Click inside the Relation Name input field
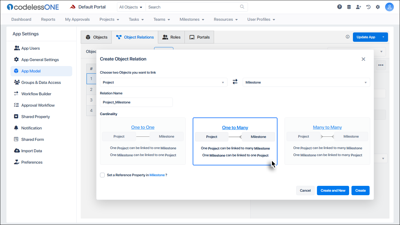The width and height of the screenshot is (400, 225). 136,102
